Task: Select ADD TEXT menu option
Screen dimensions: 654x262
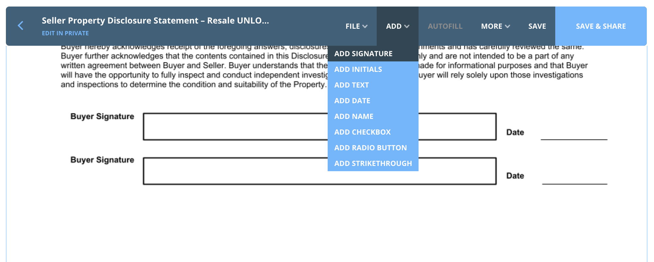Action: point(352,85)
